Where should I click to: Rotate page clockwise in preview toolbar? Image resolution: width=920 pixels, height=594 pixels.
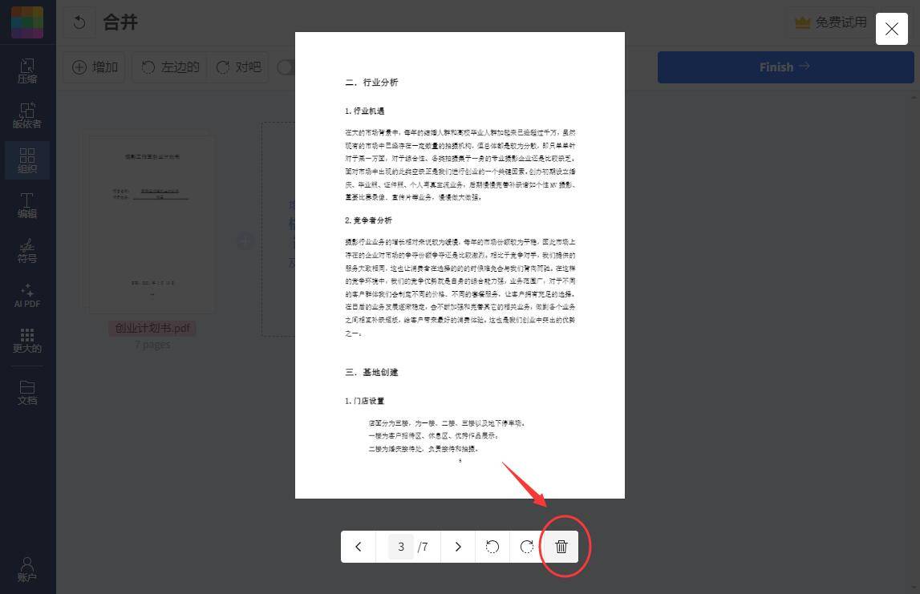[526, 547]
